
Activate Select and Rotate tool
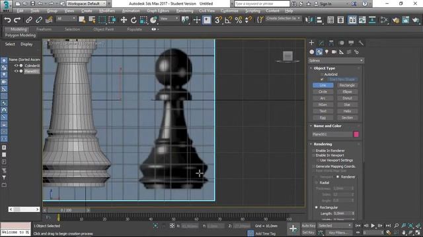point(134,20)
